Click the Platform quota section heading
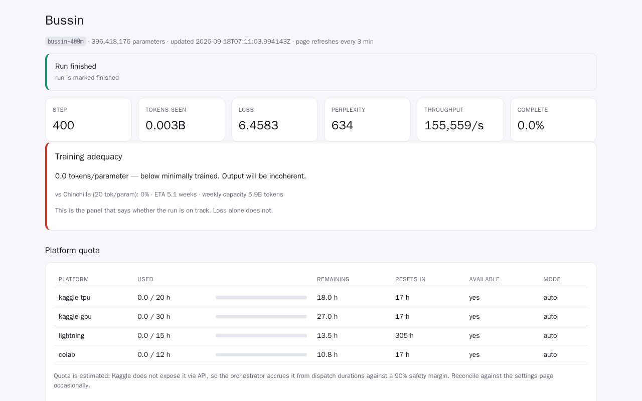642x401 pixels. click(x=72, y=251)
